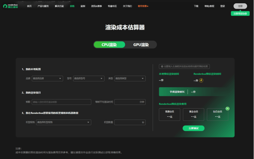Open the 型号 model dropdown

(x=89, y=79)
